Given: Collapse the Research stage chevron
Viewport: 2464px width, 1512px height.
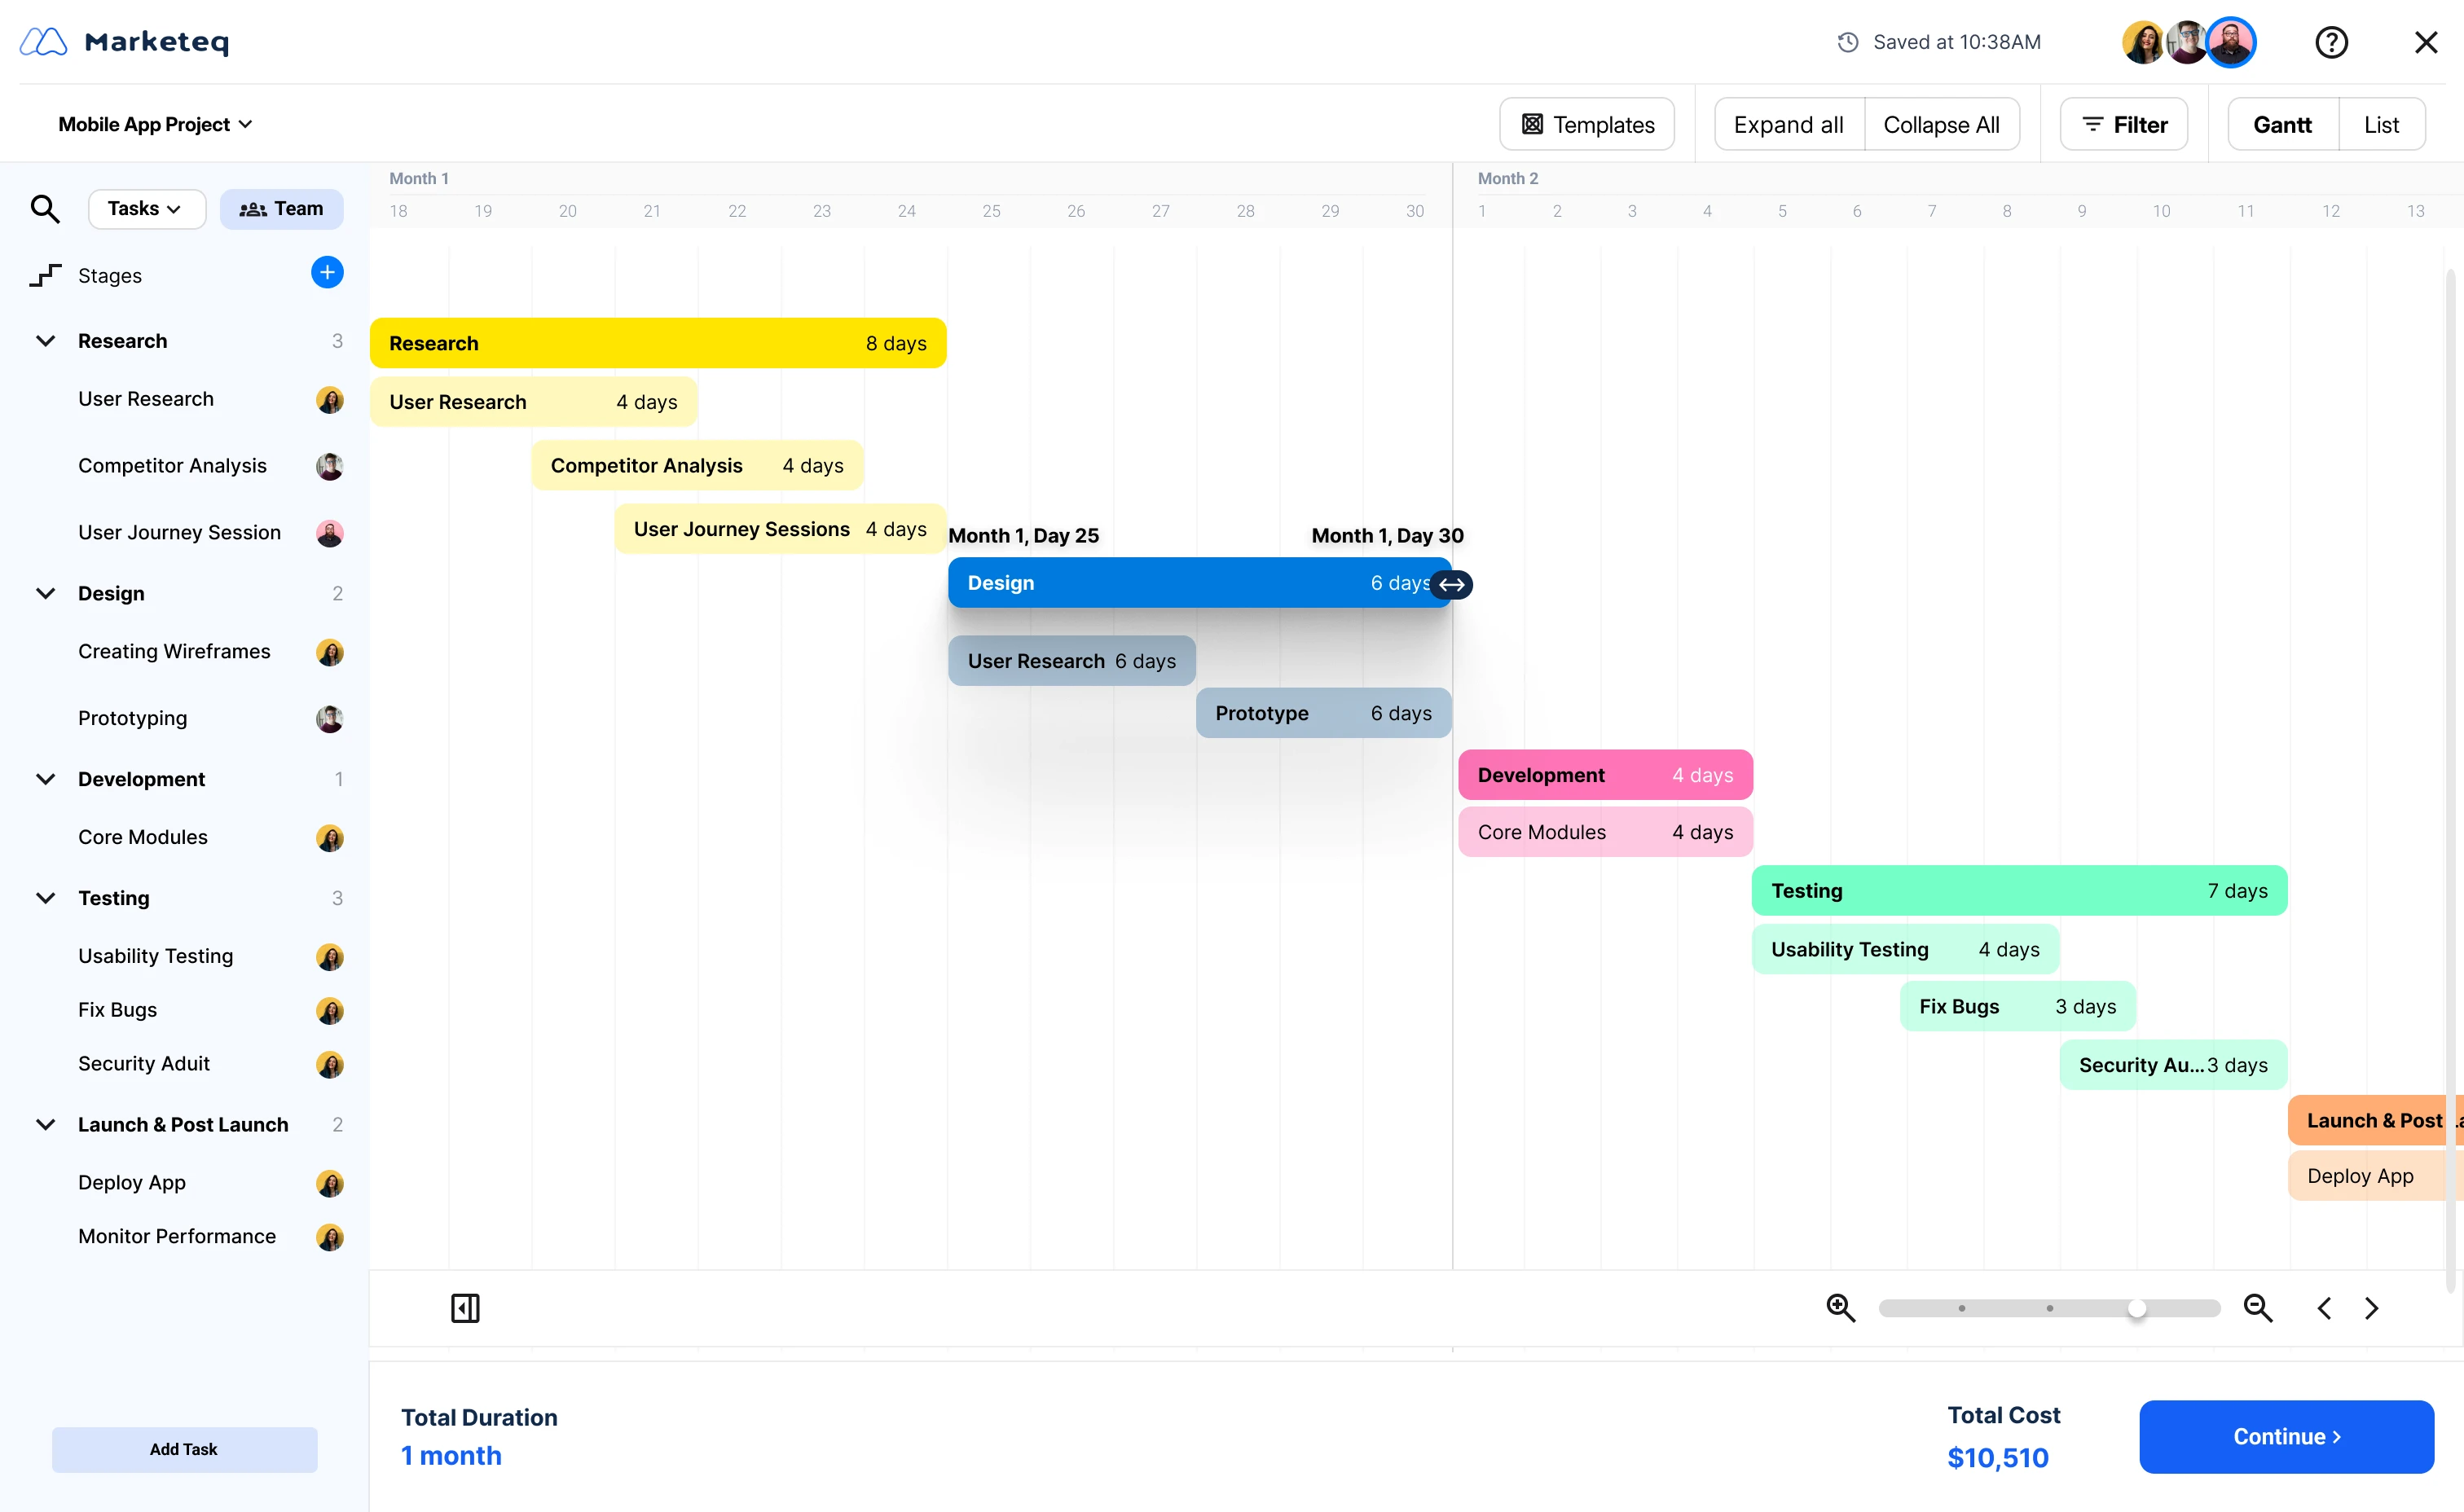Looking at the screenshot, I should 45,341.
